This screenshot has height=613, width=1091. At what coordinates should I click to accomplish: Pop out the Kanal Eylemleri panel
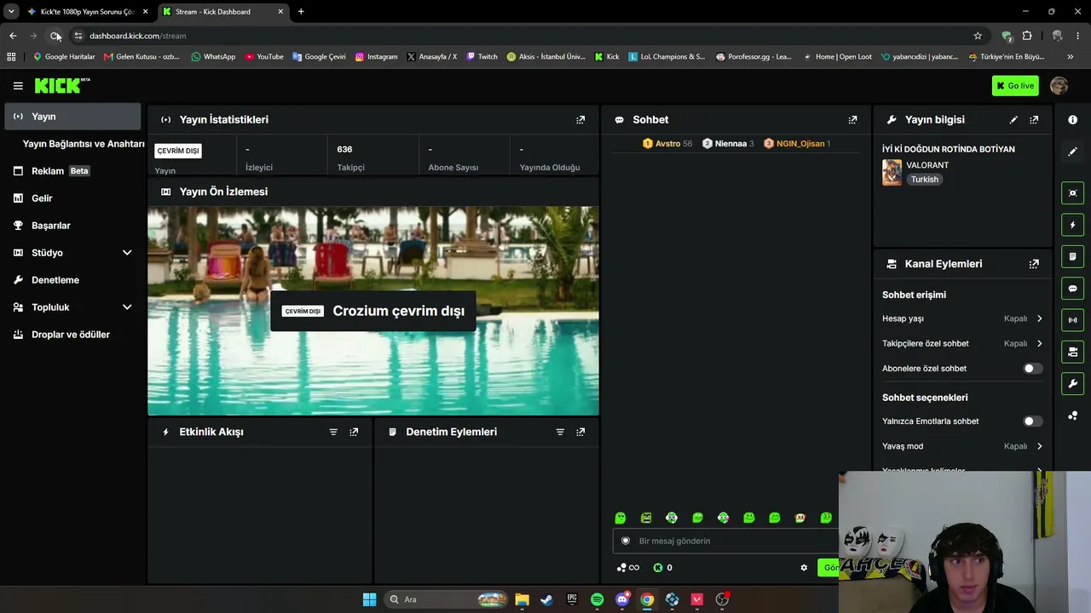(x=1034, y=264)
